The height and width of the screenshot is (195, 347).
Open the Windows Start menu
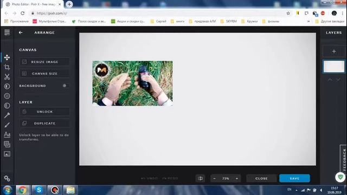point(7,190)
